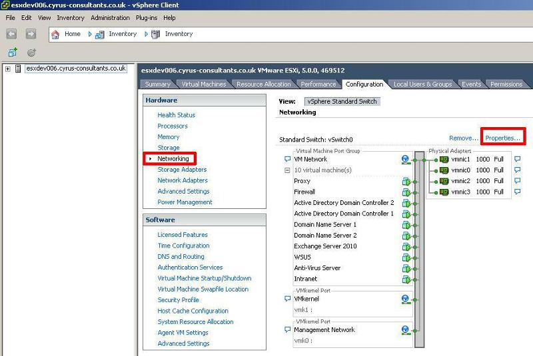Click the Proxy virtual machine status icon
533x356 pixels.
coord(406,181)
